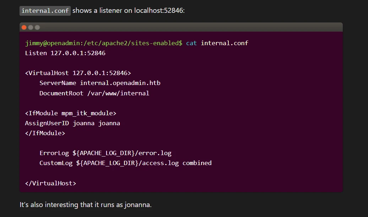Click the localhost:52846 text in heading sentence
368x217 pixels.
(x=158, y=11)
